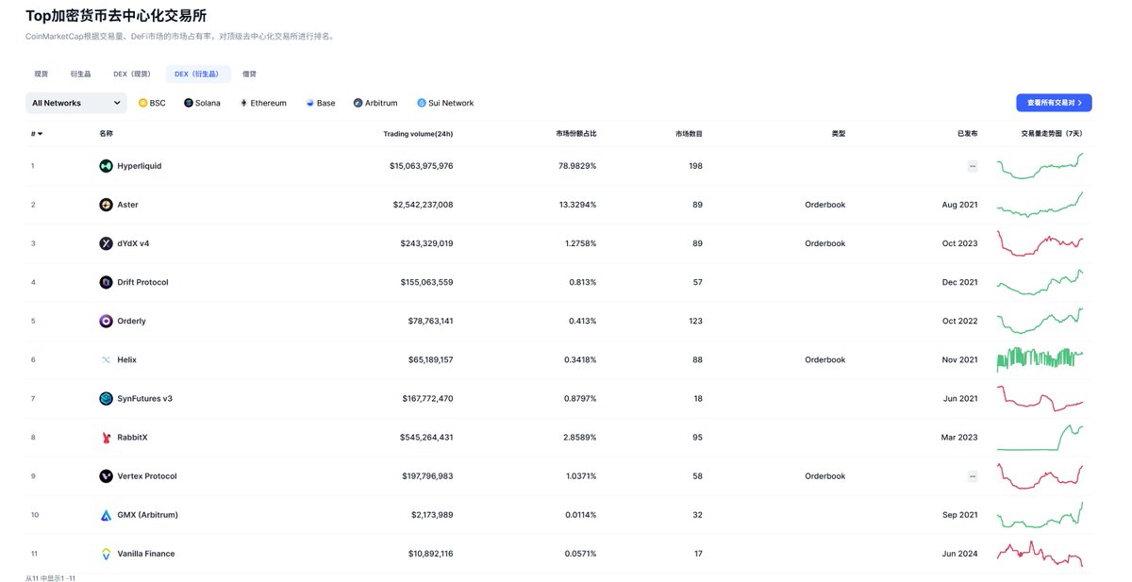The width and height of the screenshot is (1132, 582).
Task: View Vertex Protocol's 7-day volume chart
Action: [x=1040, y=476]
